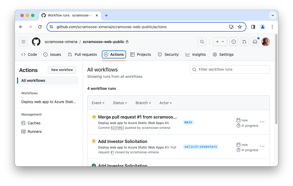This screenshot has height=186, width=293.
Task: Open options menu for Merge pull request run
Action: tap(262, 122)
